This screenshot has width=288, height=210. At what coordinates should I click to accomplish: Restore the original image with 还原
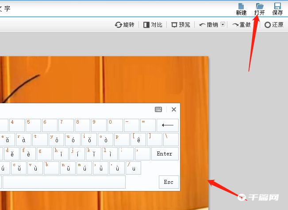click(274, 25)
